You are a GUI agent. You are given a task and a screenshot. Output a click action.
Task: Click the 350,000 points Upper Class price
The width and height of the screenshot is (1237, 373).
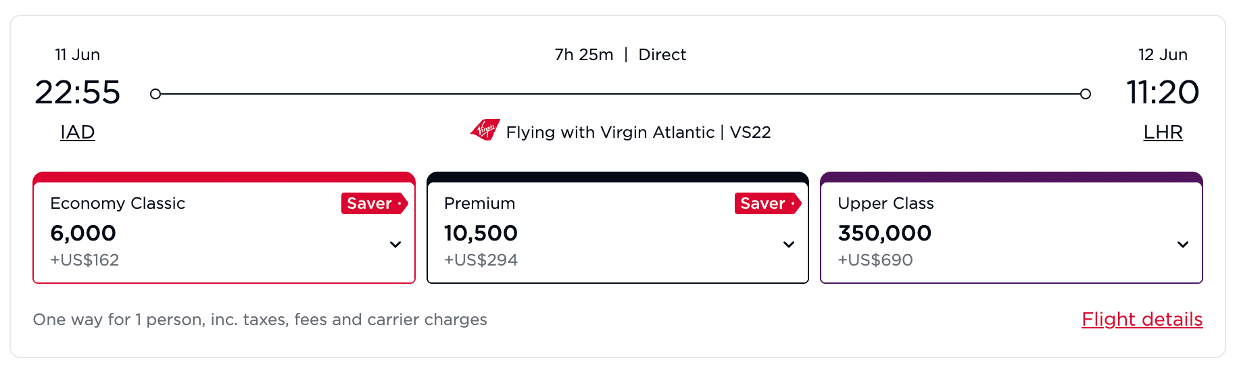[884, 233]
